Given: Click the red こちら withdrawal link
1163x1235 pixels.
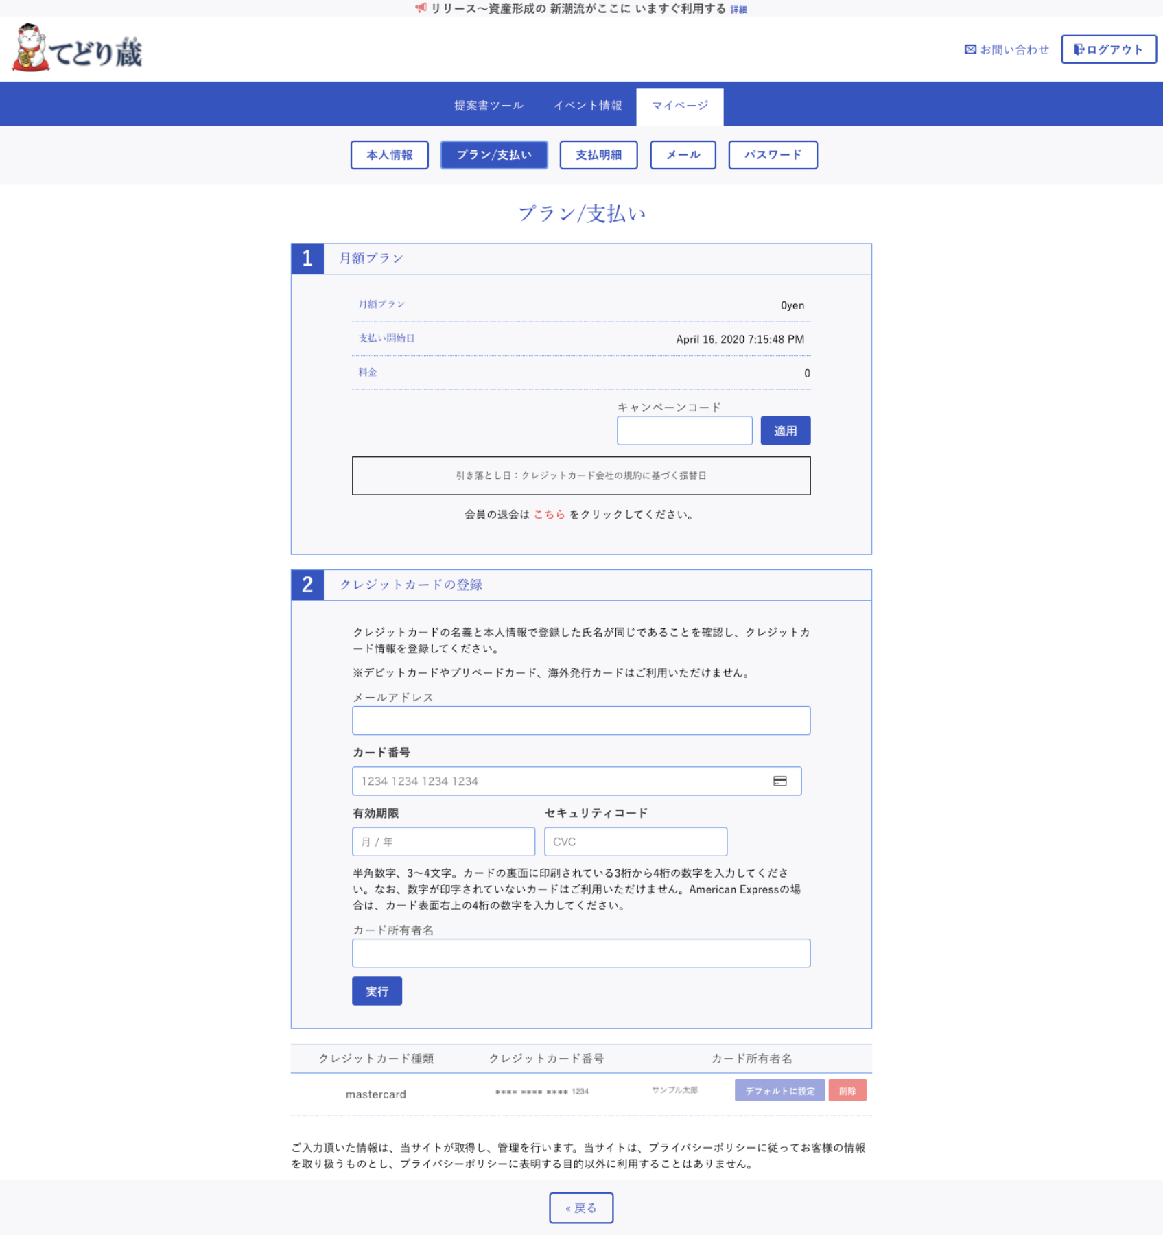Looking at the screenshot, I should click(x=549, y=515).
